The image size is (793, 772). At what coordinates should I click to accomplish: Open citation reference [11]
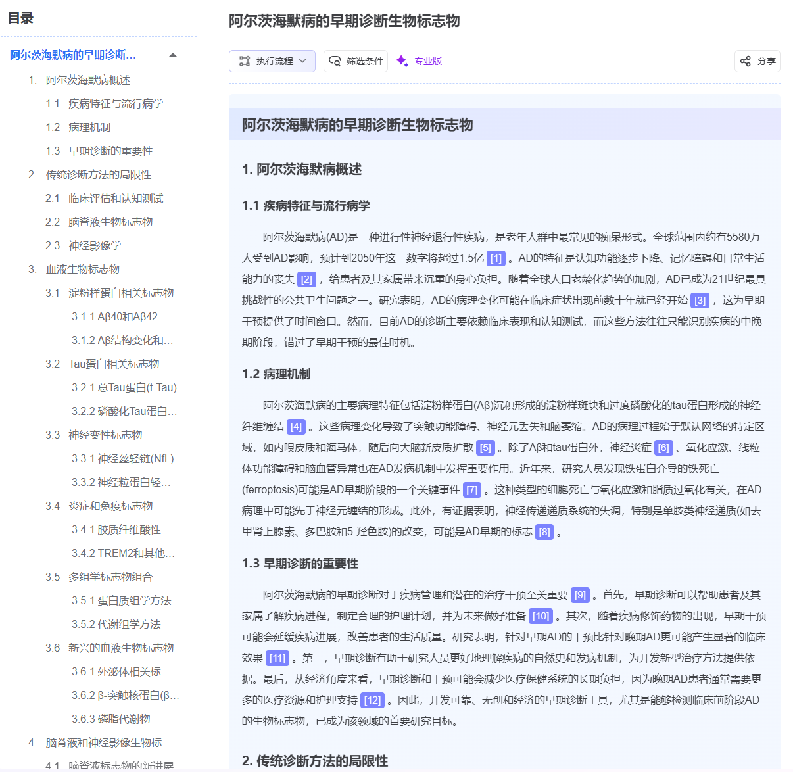click(x=277, y=658)
